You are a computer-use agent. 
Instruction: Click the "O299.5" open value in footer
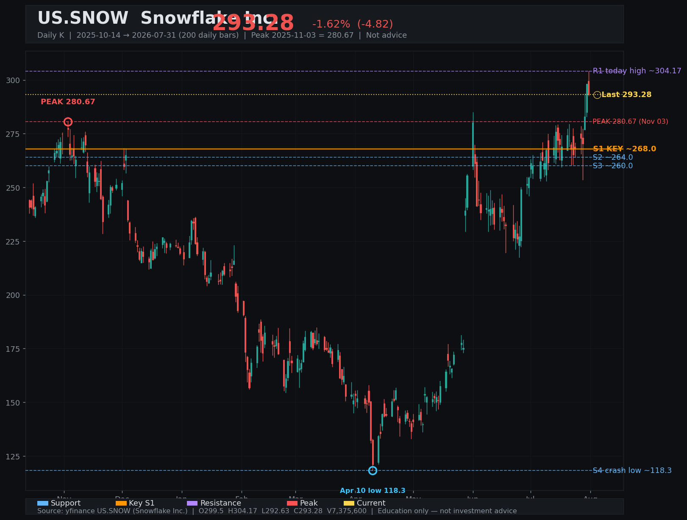click(x=211, y=511)
